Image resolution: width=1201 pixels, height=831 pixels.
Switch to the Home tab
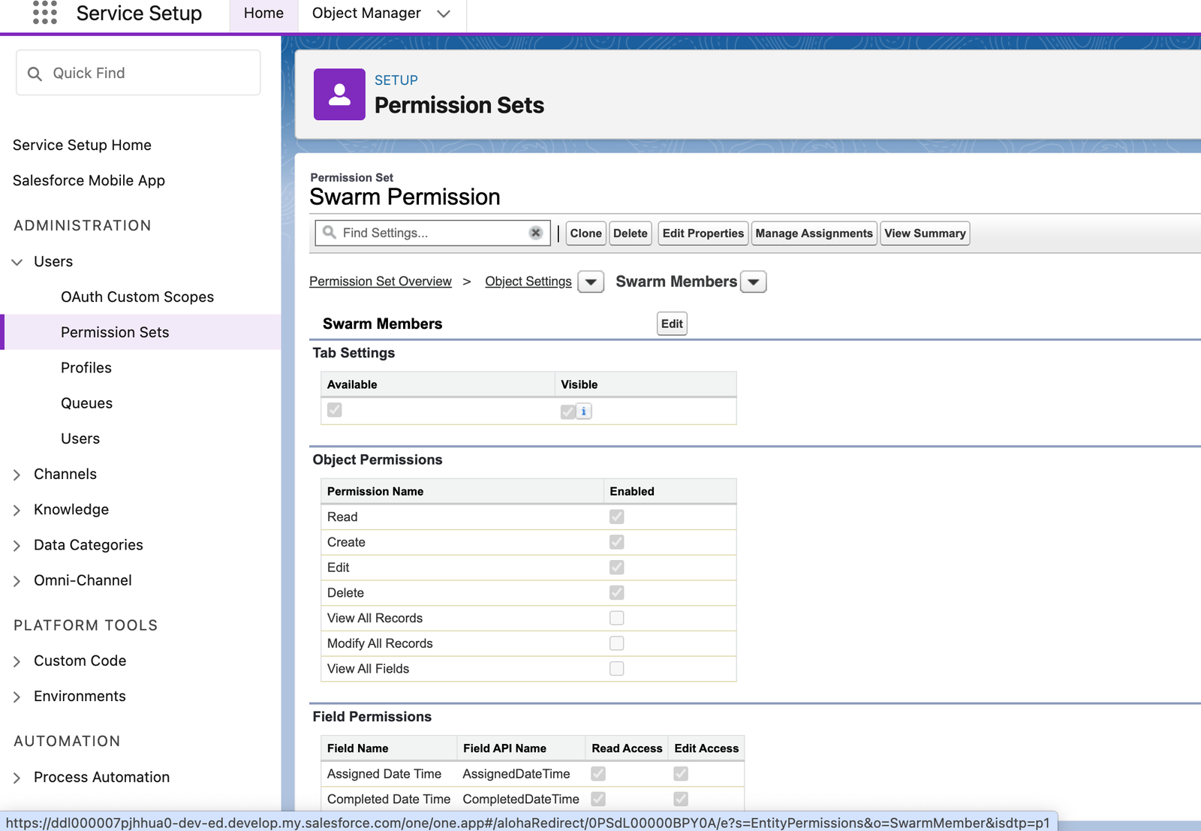pos(263,14)
